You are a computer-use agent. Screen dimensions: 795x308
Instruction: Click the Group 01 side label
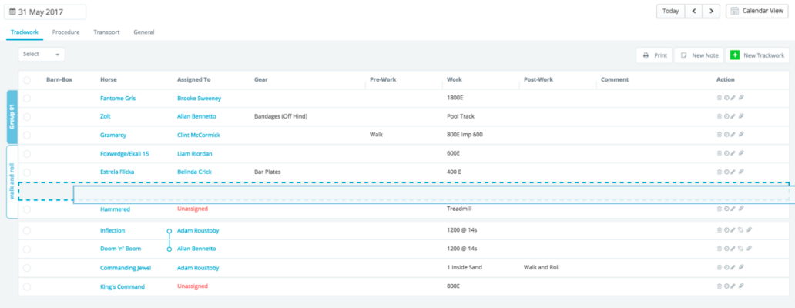click(x=12, y=116)
